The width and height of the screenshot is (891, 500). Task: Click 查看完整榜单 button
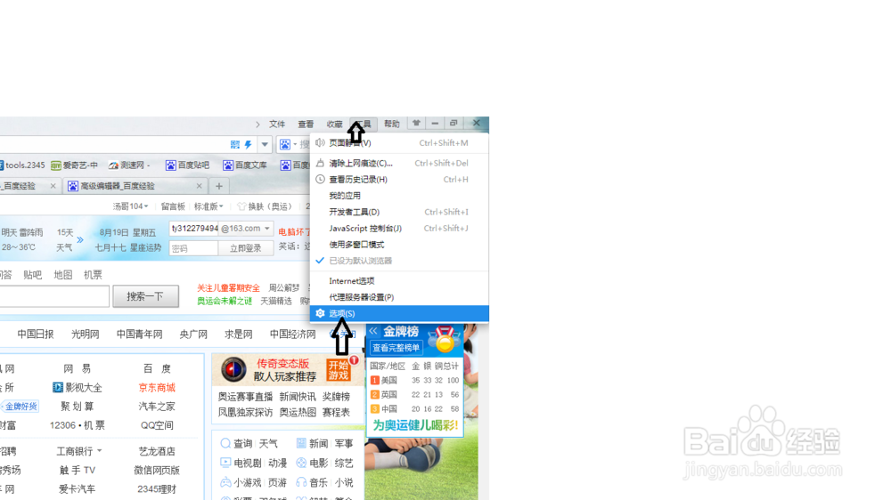[396, 348]
